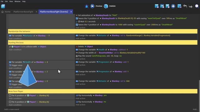
Task: Click the Home tab
Action: coord(6,12)
